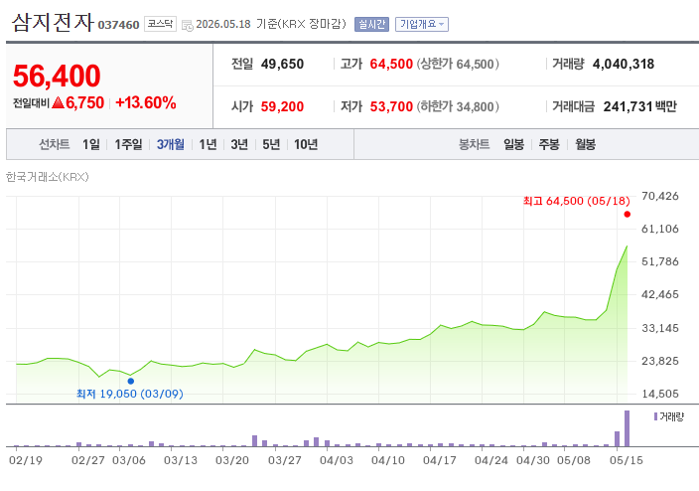
Task: Click the 05/15 date axis label
Action: pos(627,460)
